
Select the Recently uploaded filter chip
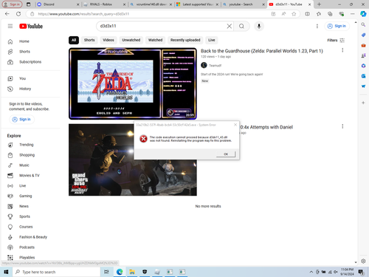click(x=185, y=40)
